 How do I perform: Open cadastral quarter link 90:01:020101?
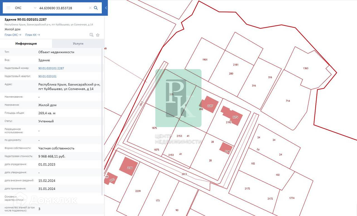(x=47, y=76)
